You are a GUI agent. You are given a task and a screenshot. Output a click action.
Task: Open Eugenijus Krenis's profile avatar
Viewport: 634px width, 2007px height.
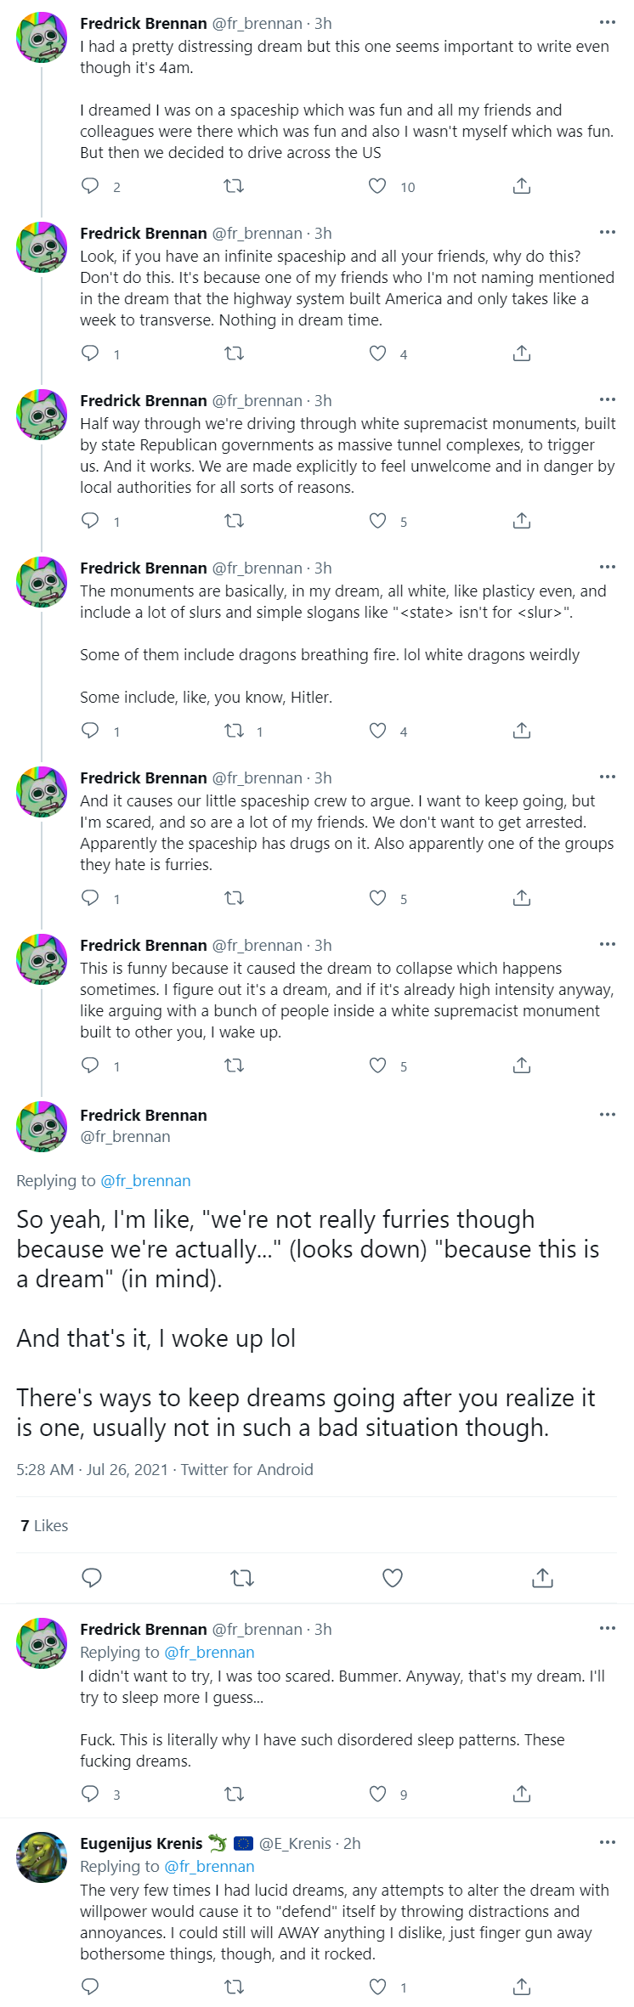[x=42, y=1857]
